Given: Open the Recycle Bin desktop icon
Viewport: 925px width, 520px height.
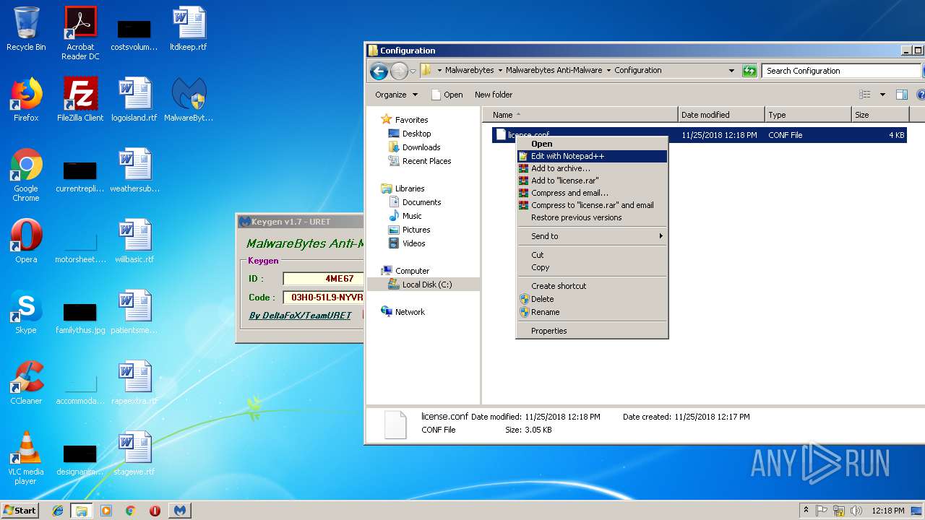Looking at the screenshot, I should click(x=26, y=29).
